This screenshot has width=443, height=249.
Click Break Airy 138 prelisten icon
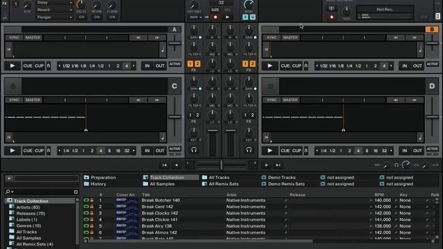[86, 226]
